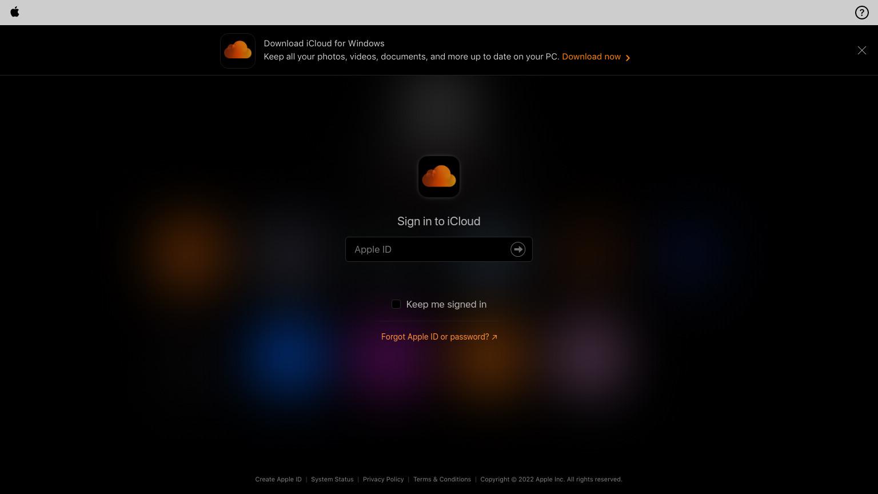Screen dimensions: 878x494
Task: Click the Copyright 2022 Apple Inc. text
Action: point(551,479)
